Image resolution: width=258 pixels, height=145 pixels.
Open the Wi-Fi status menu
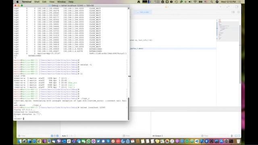tap(195, 2)
